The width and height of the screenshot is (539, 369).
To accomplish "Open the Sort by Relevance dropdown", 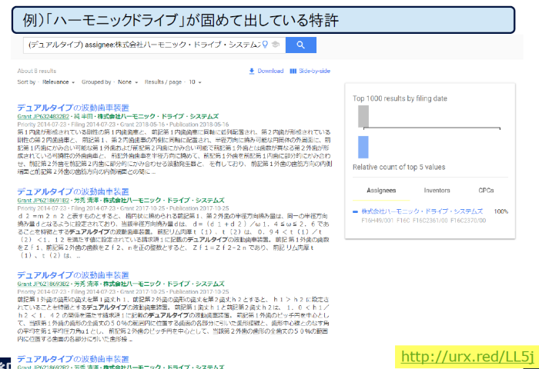I will (x=59, y=82).
